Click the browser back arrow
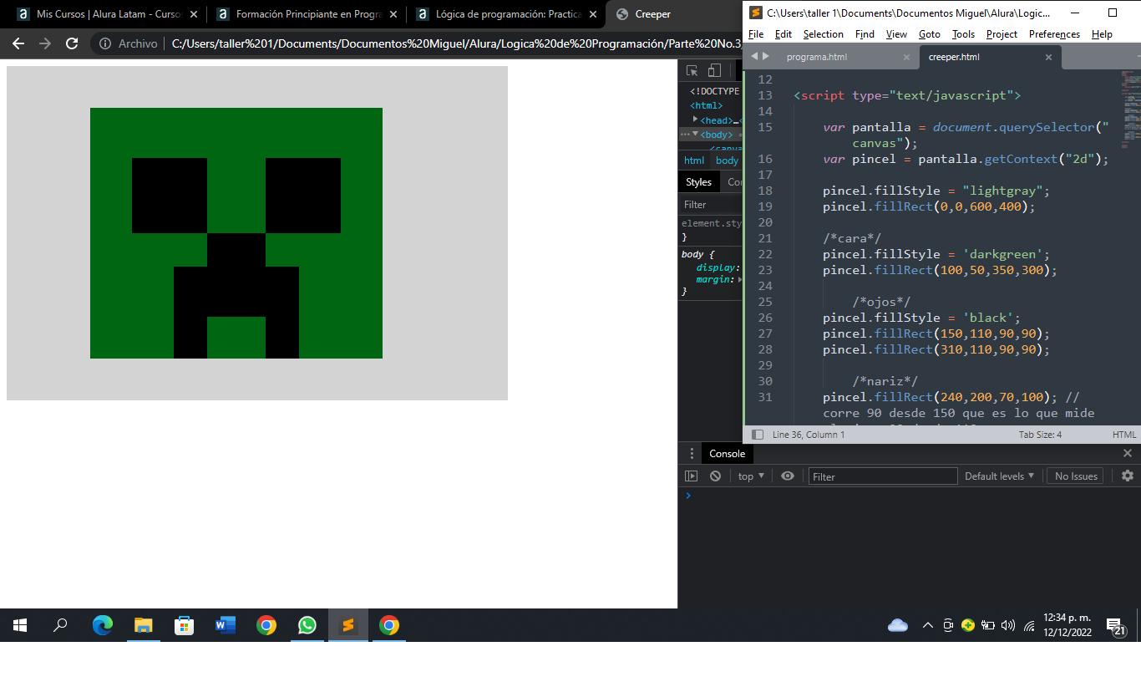Viewport: 1141px width, 677px height. [x=18, y=43]
